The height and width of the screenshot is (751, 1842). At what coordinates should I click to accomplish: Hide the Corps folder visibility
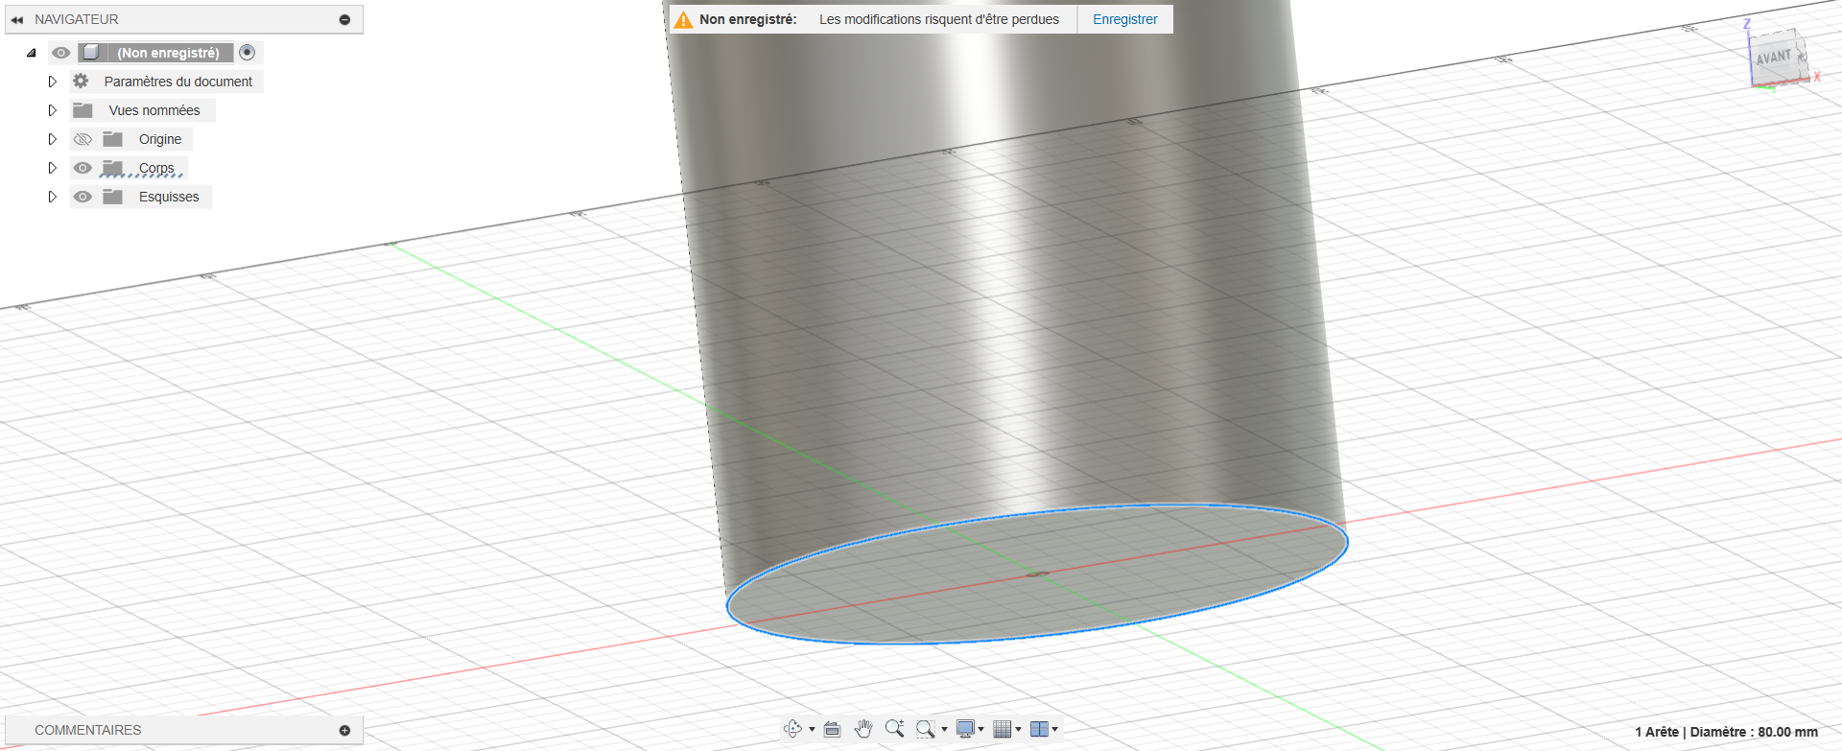click(x=83, y=168)
